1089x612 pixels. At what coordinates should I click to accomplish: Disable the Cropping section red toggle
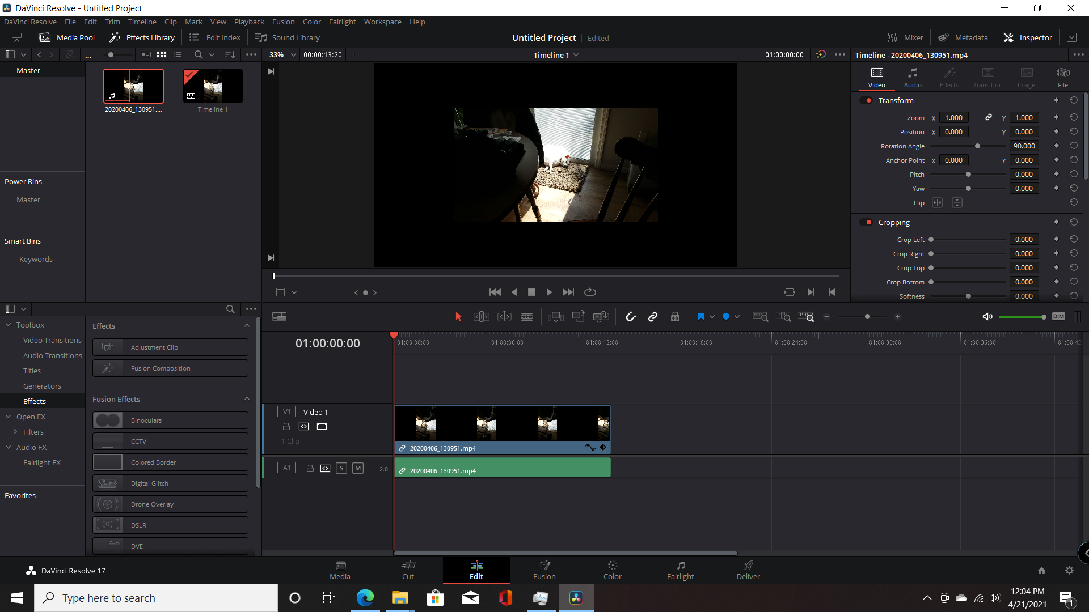[867, 222]
